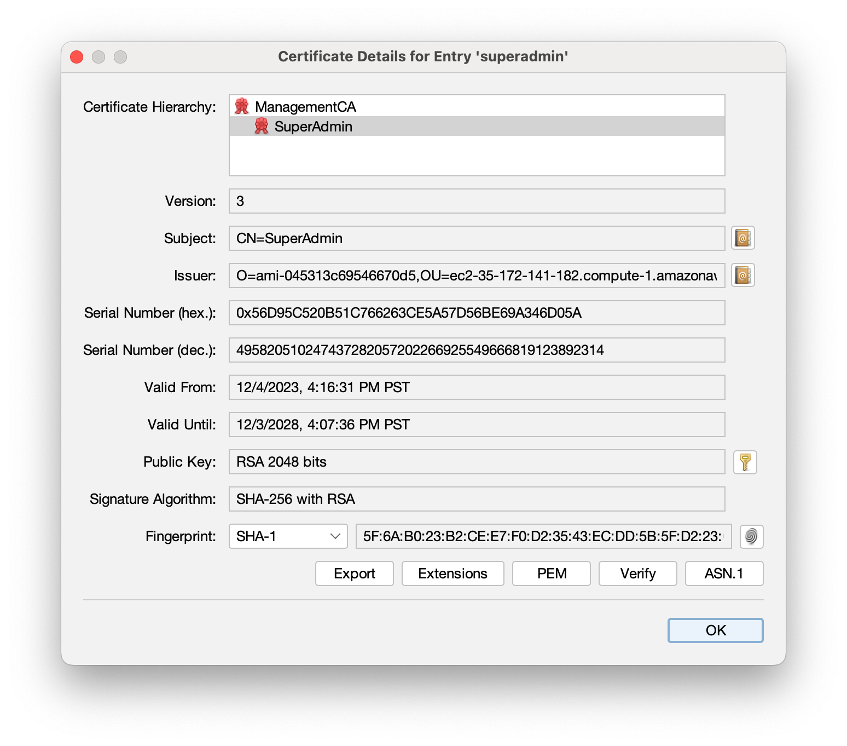Viewport: 847px width, 746px height.
Task: Open certificate fingerprint viewer icon
Action: [x=751, y=536]
